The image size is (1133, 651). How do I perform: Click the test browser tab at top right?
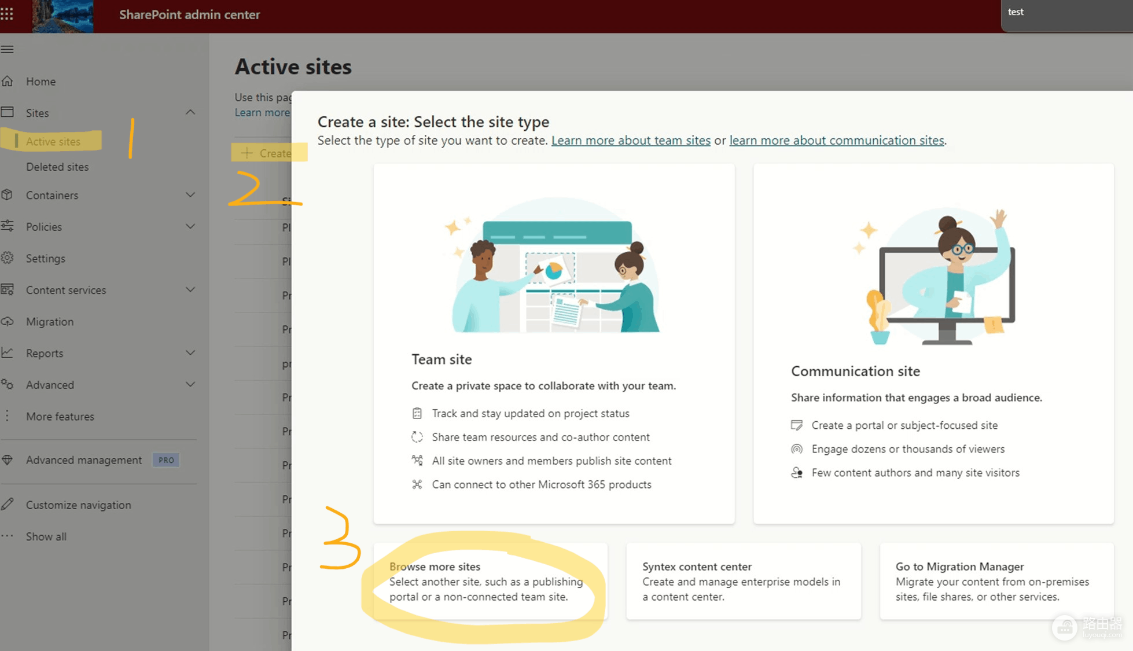1066,16
